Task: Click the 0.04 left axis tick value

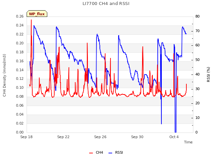Action: tap(20, 114)
